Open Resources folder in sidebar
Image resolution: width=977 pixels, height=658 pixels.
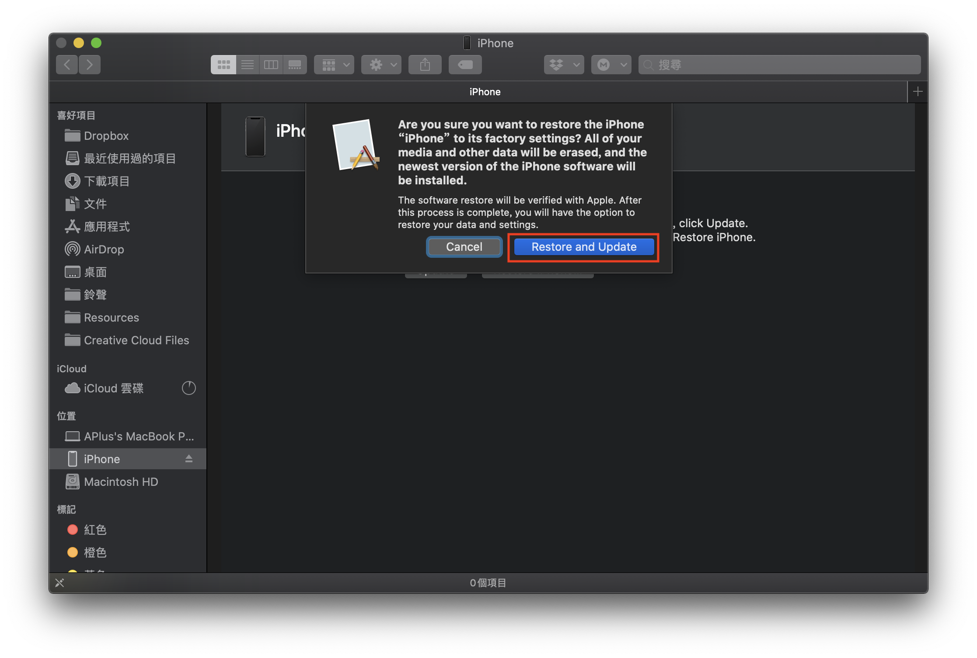tap(128, 318)
